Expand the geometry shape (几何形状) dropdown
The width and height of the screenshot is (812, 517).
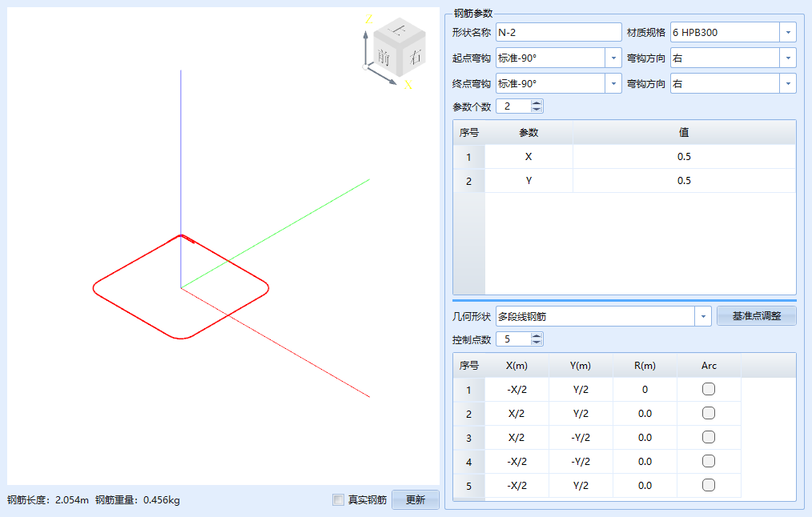pos(703,317)
